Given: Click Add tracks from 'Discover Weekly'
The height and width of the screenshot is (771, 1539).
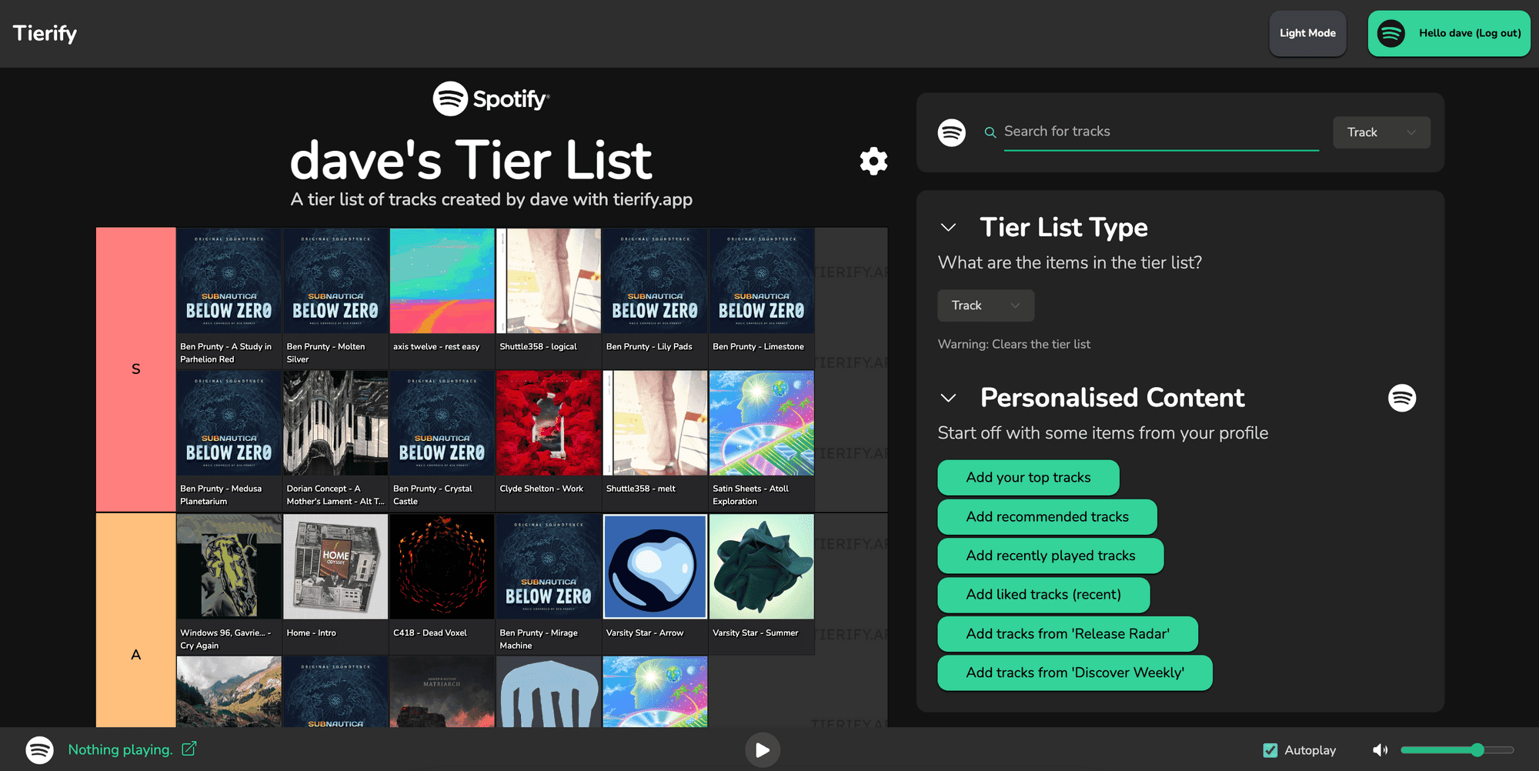Looking at the screenshot, I should (x=1074, y=673).
